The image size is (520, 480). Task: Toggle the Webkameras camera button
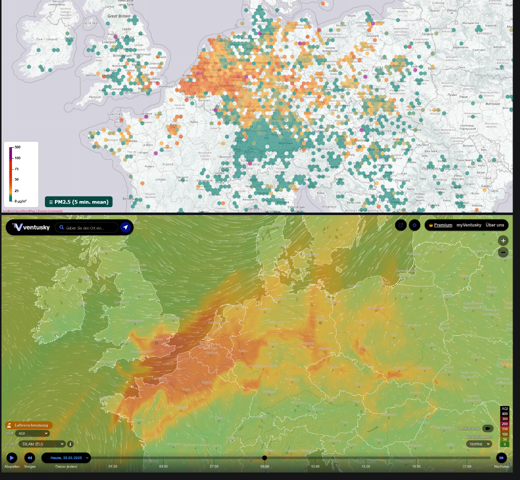coord(488,428)
